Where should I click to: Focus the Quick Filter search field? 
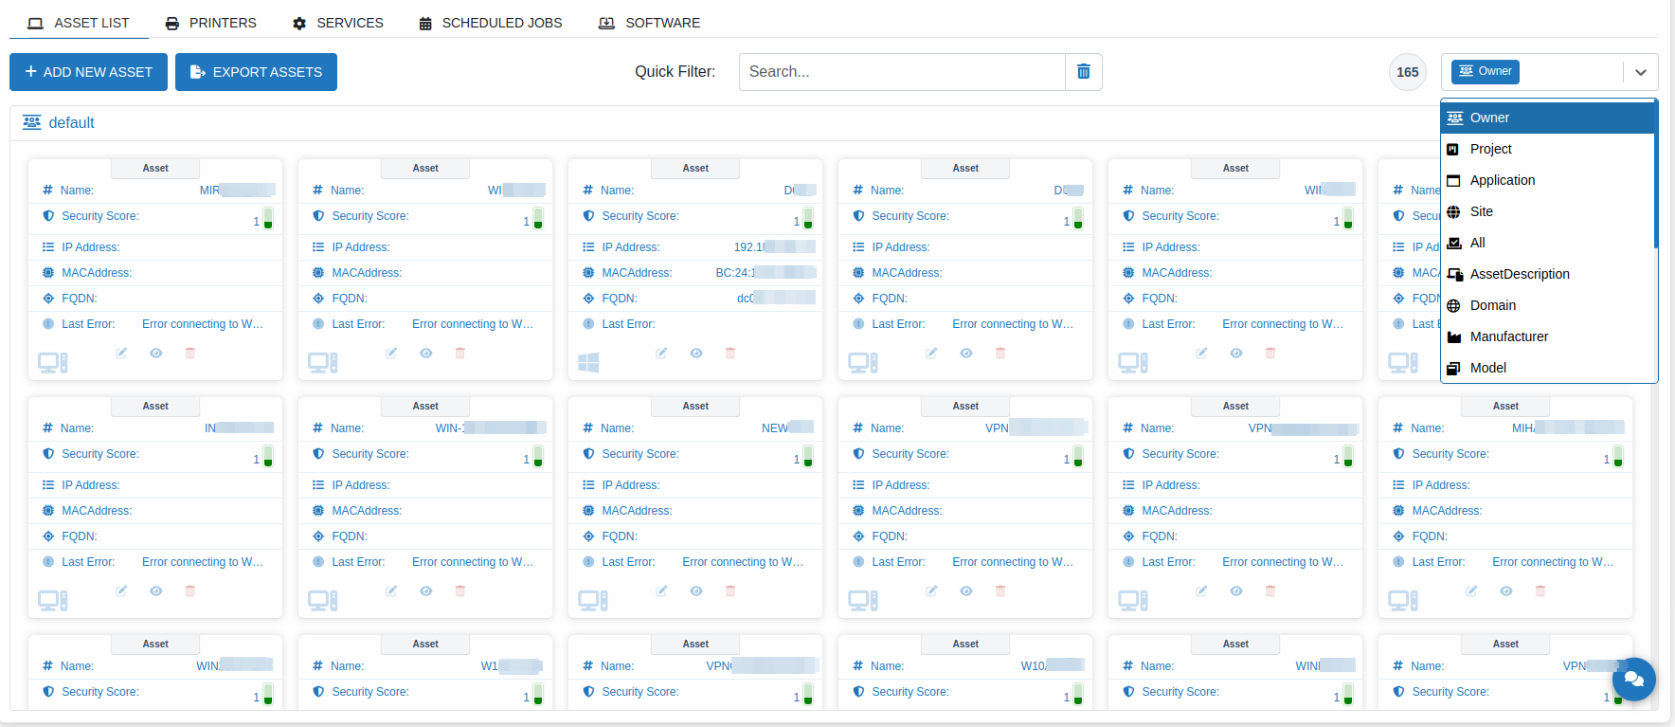pyautogui.click(x=901, y=72)
